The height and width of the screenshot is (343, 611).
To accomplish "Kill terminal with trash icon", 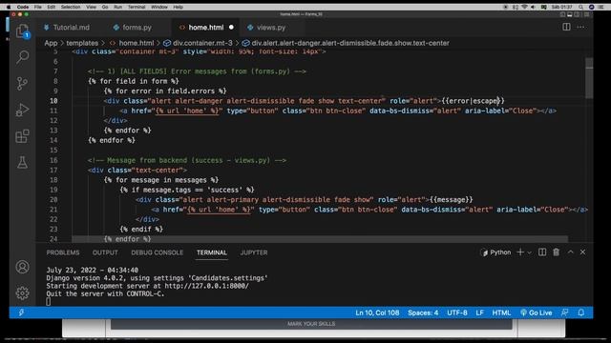I will coord(556,252).
